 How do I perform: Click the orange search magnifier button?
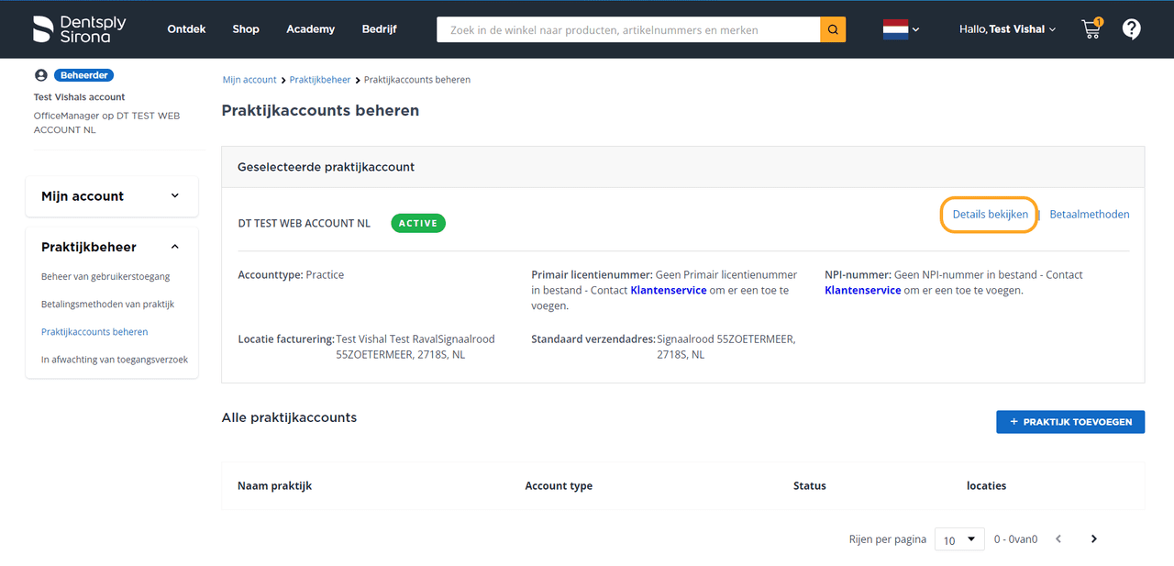pos(833,29)
